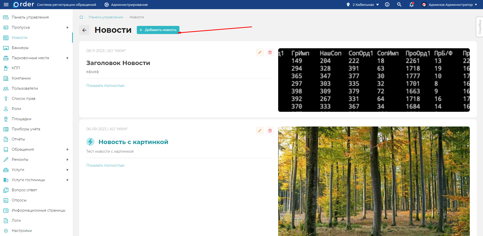Click the 'Добавить новость' button
Image resolution: width=483 pixels, height=236 pixels.
point(158,30)
